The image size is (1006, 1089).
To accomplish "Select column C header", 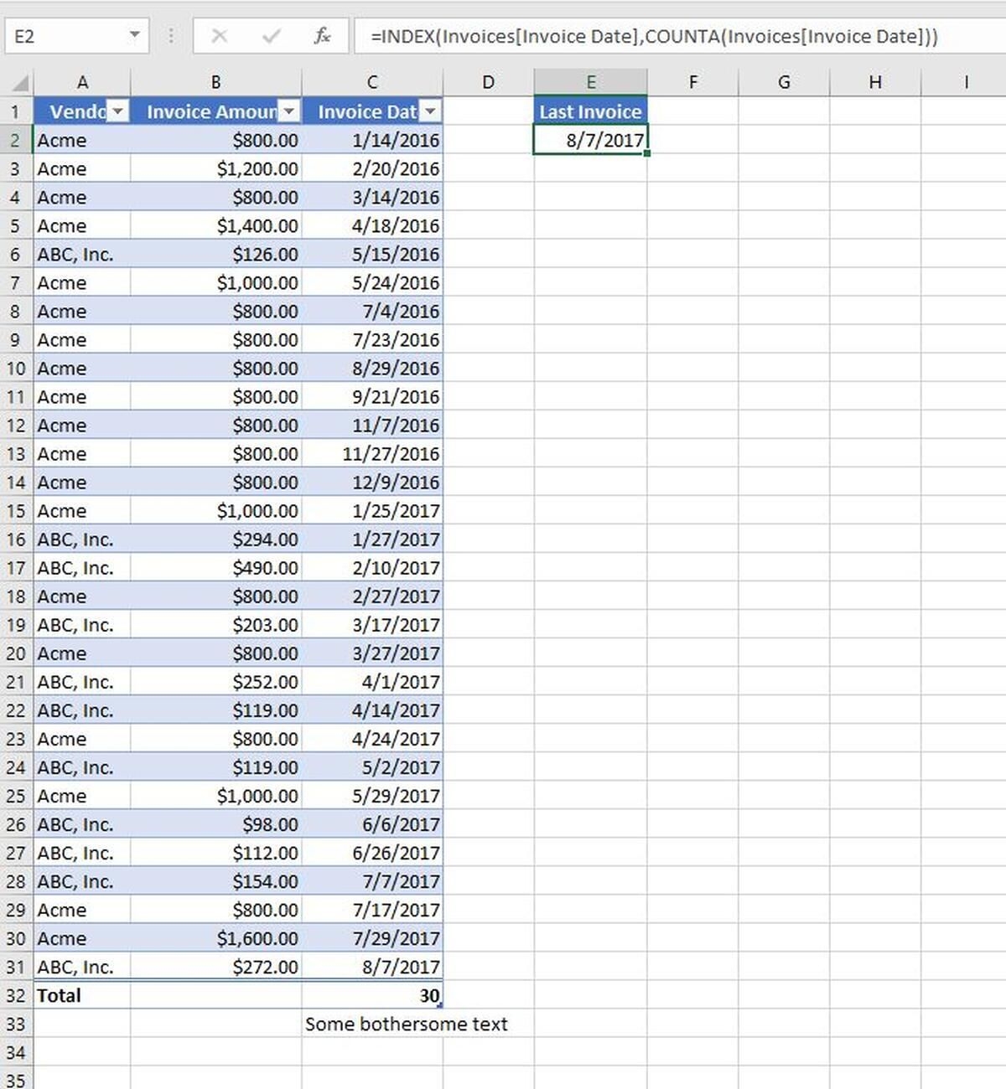I will [372, 82].
